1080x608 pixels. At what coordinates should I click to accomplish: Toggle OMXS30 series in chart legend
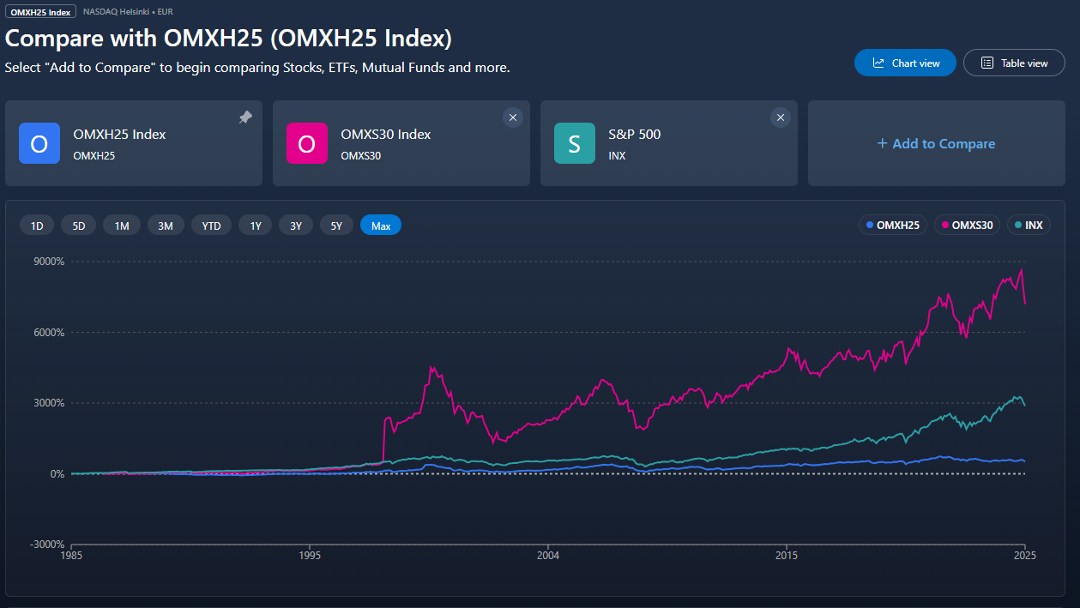tap(967, 226)
